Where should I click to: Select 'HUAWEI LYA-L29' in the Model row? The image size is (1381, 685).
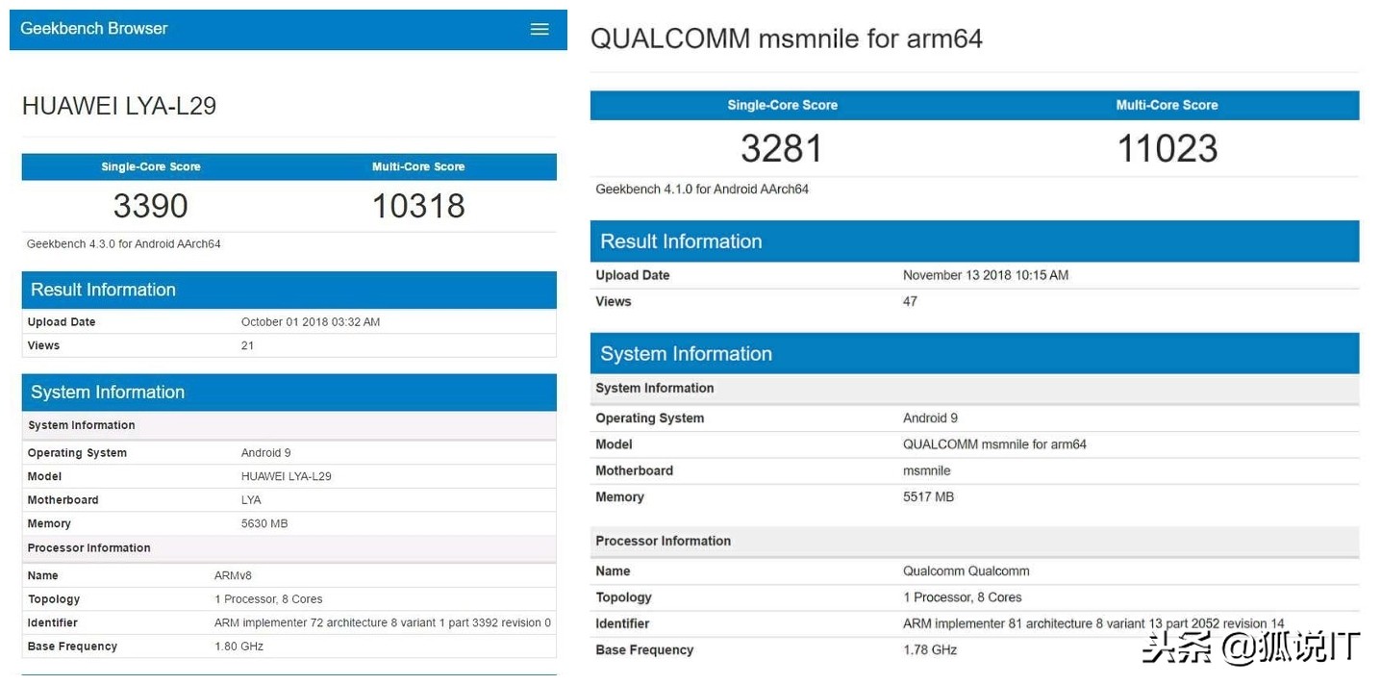click(x=287, y=476)
